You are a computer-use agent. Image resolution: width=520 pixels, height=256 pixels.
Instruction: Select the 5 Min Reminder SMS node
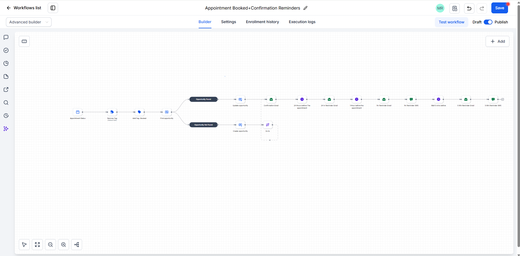pos(493,99)
